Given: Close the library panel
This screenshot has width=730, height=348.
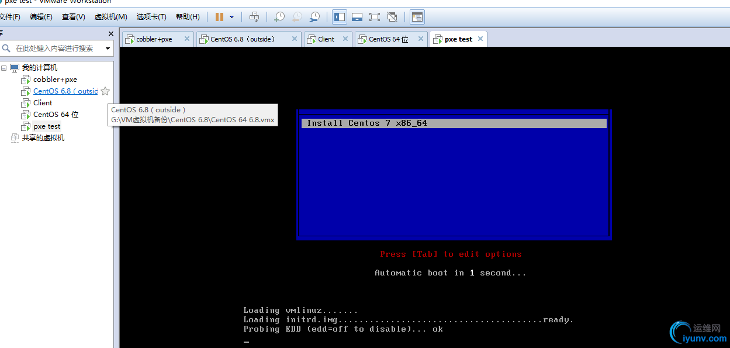Looking at the screenshot, I should pyautogui.click(x=110, y=33).
